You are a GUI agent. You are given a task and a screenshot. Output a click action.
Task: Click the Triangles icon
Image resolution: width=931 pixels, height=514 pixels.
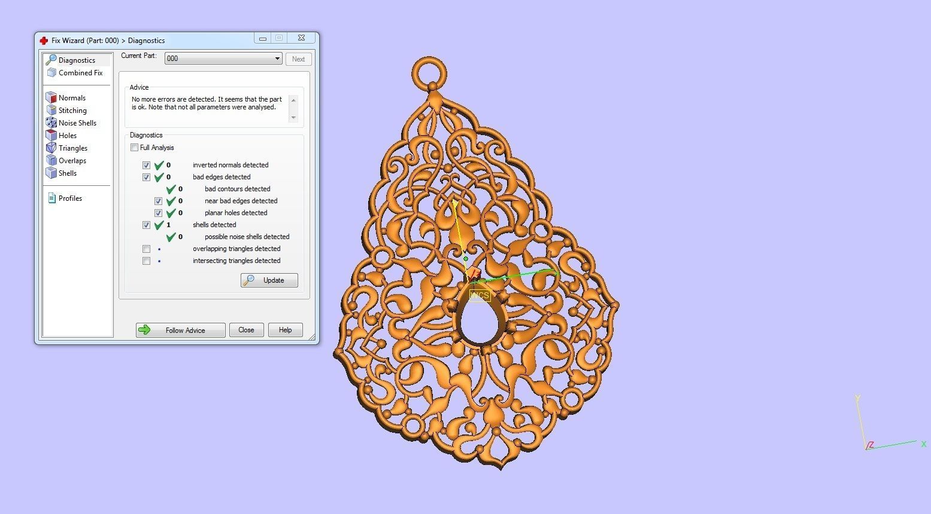tap(51, 148)
